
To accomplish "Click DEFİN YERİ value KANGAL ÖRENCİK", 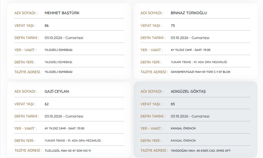I will coord(183,141).
